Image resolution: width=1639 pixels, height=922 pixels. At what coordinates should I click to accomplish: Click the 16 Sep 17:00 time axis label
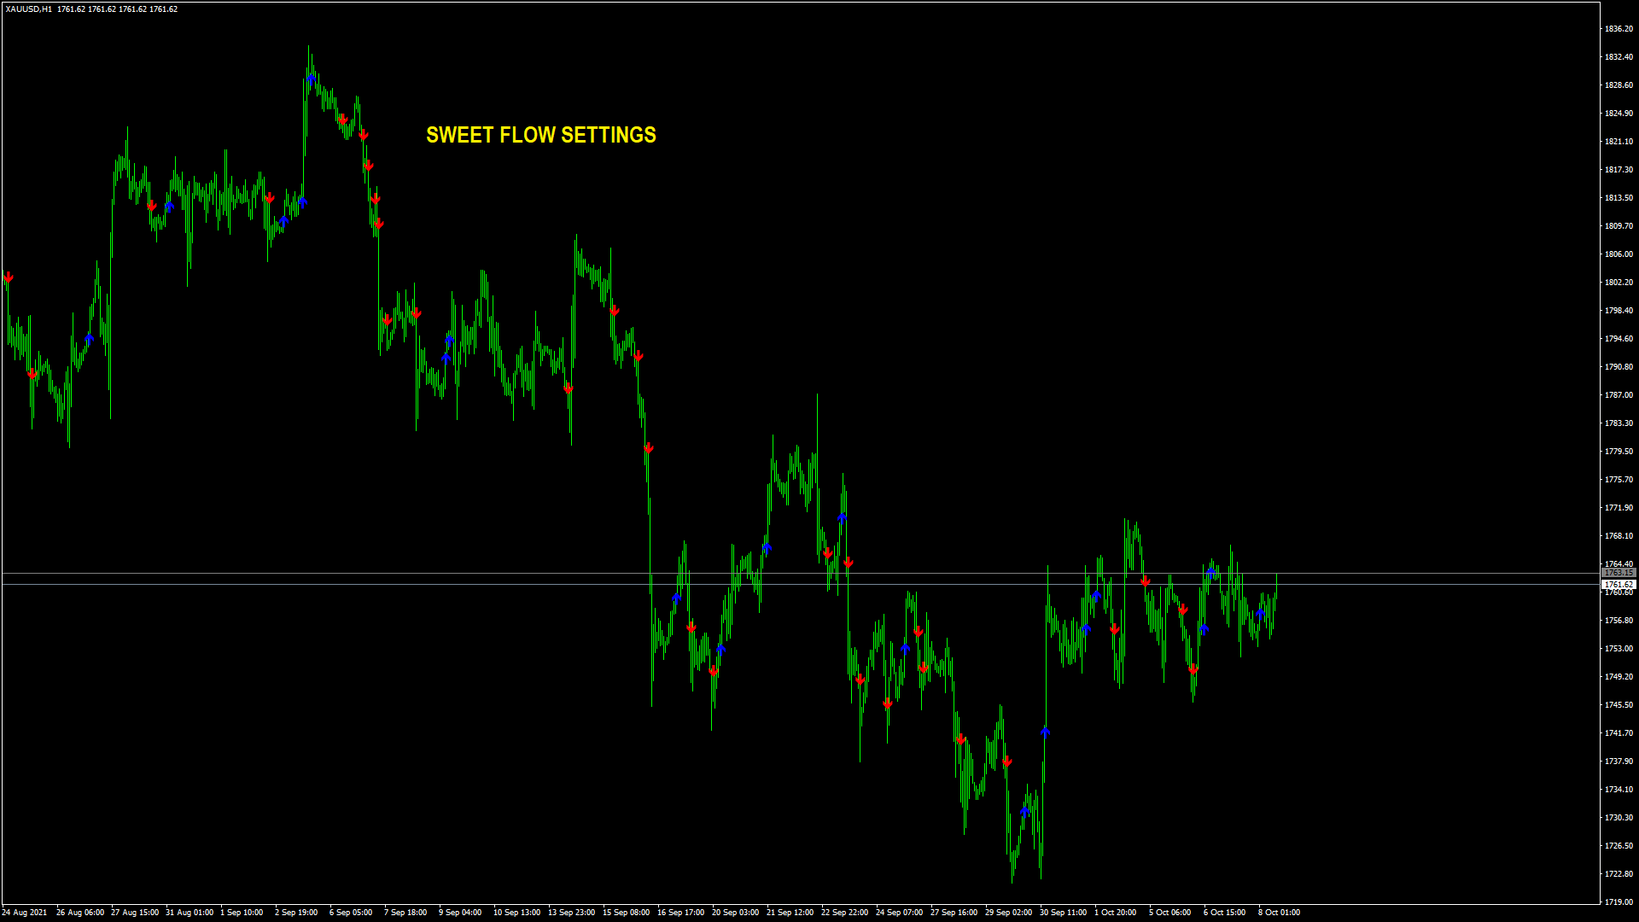tap(680, 913)
